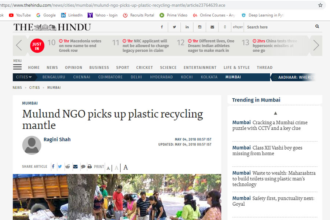
Task: Bookmark this page with the star icon
Action: coord(320,5)
